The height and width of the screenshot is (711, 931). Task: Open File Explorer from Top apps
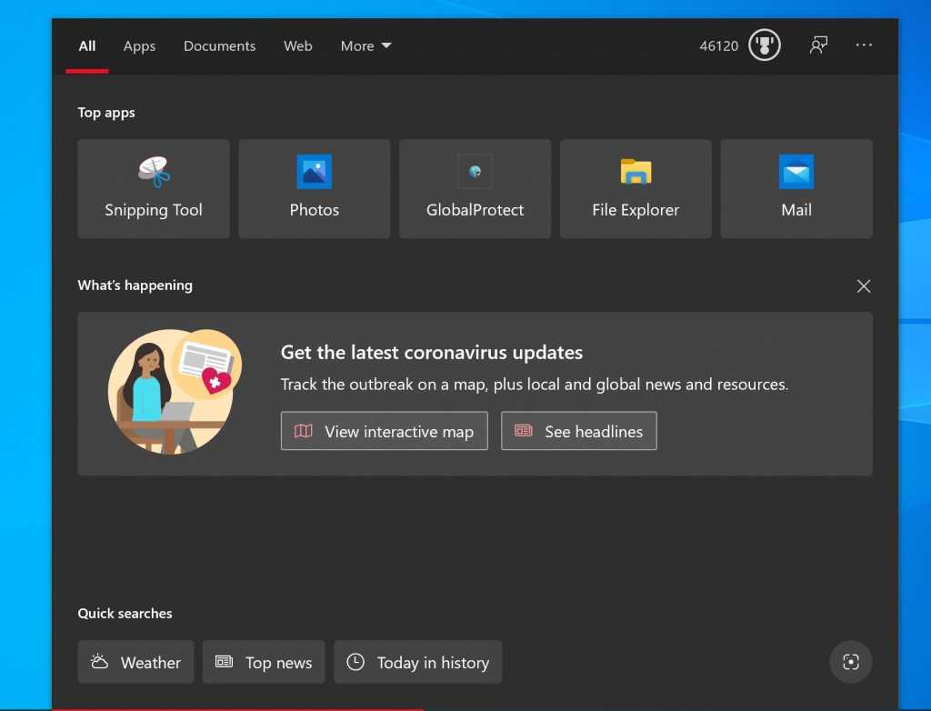coord(636,189)
